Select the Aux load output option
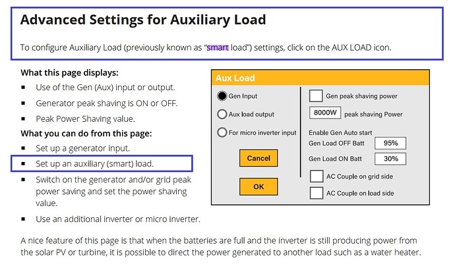This screenshot has height=264, width=455. click(x=222, y=114)
